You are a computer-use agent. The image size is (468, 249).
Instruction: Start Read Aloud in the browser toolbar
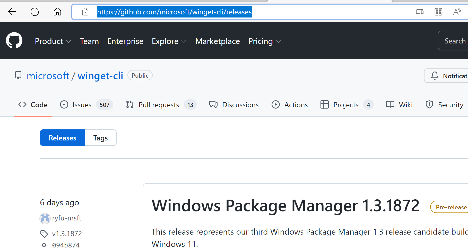pos(457,12)
